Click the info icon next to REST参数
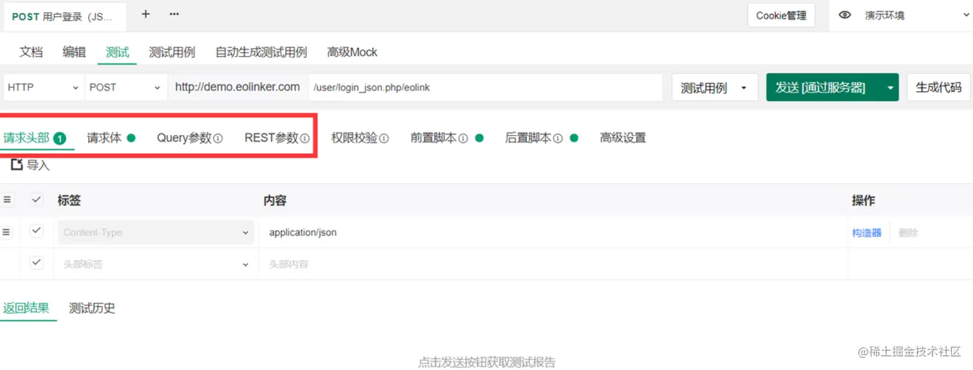This screenshot has width=973, height=370. pos(305,138)
